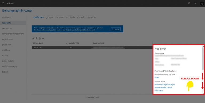205x103 pixels.
Task: Click the edit pencil icon
Action: (33, 38)
